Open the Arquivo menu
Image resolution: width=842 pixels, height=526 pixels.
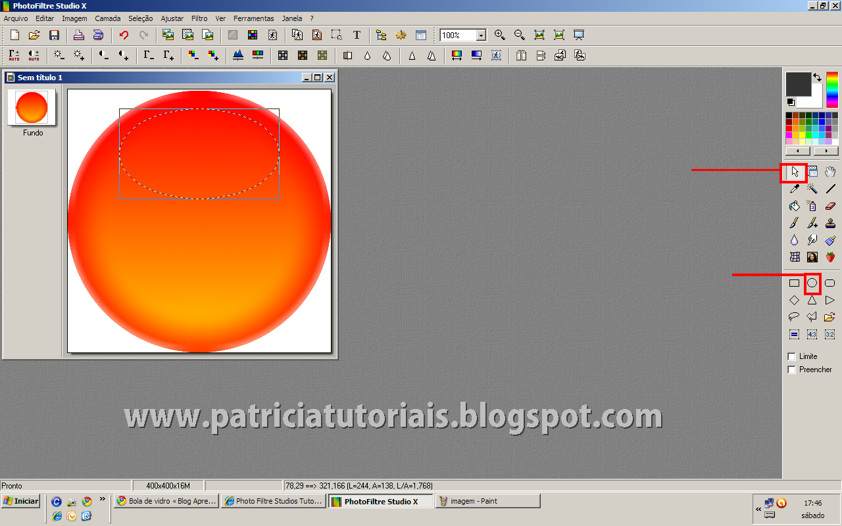click(16, 18)
